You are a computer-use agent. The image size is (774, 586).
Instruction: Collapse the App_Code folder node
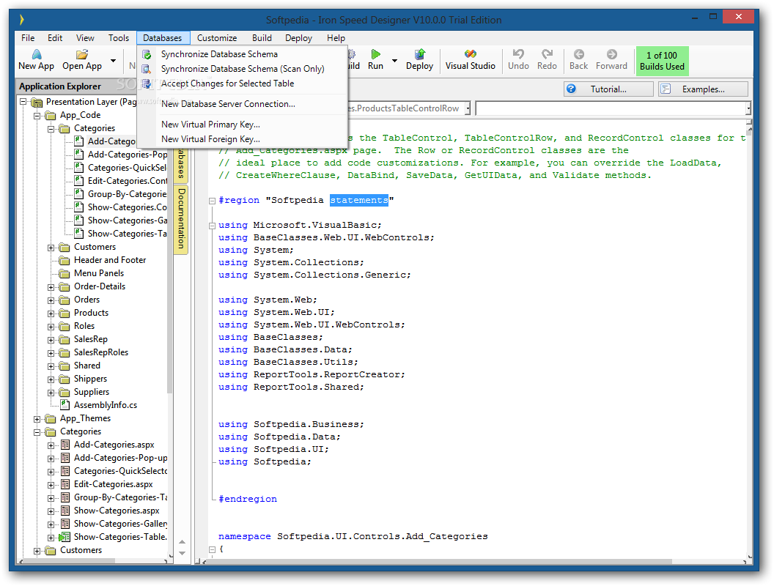click(37, 116)
